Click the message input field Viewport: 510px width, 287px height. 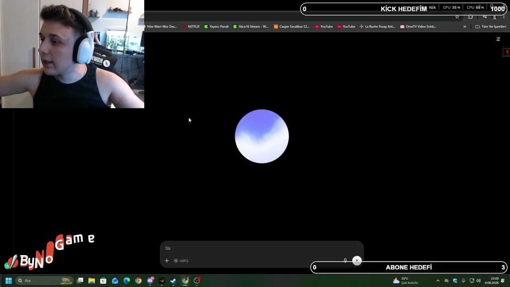pyautogui.click(x=262, y=248)
